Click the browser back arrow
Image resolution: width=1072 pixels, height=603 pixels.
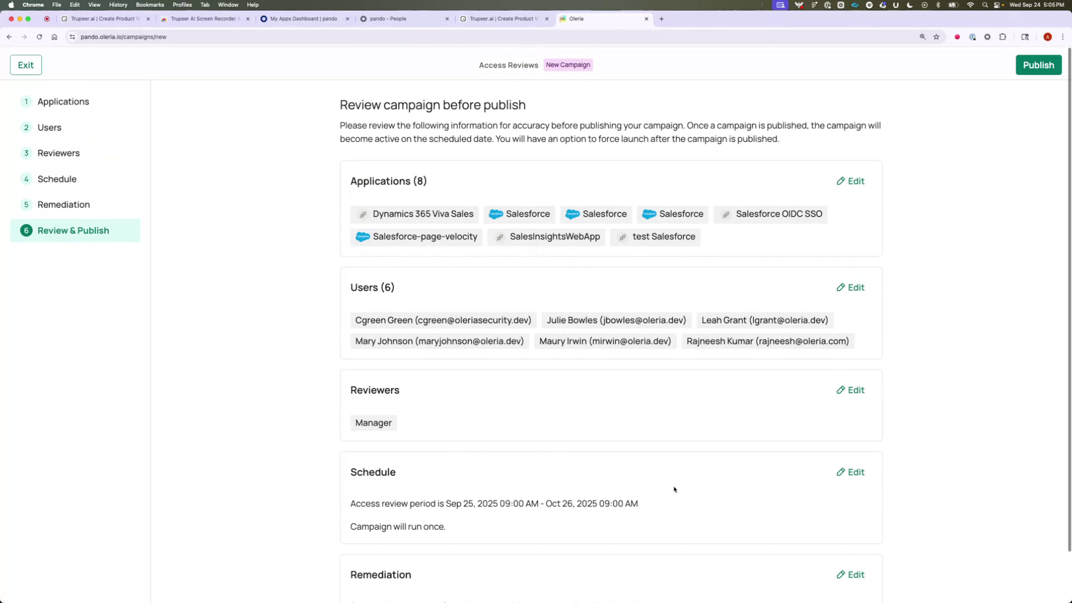(x=9, y=37)
